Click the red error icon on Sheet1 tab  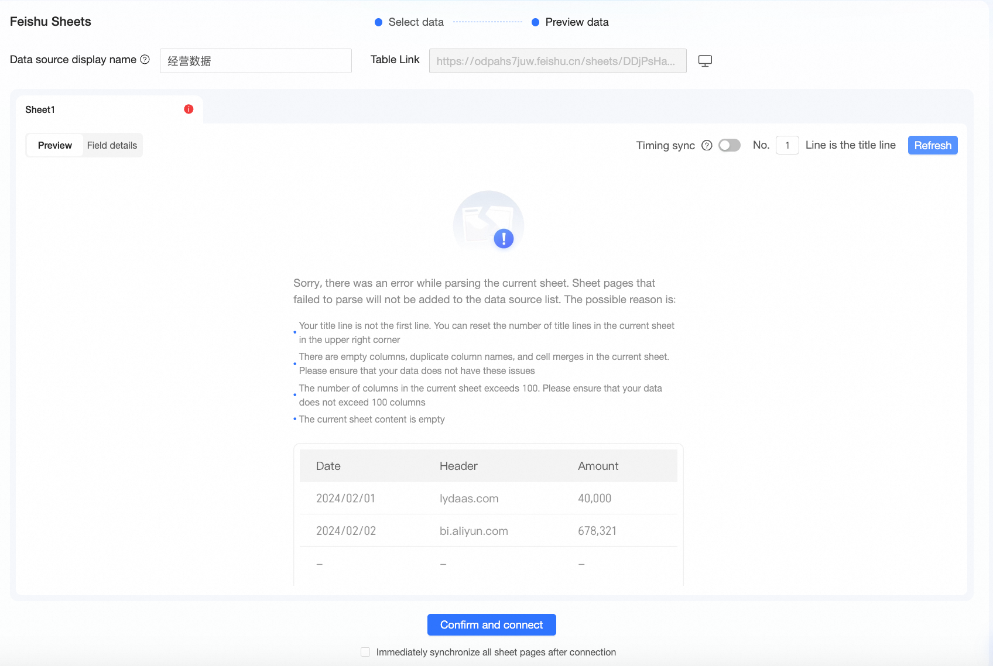point(189,109)
